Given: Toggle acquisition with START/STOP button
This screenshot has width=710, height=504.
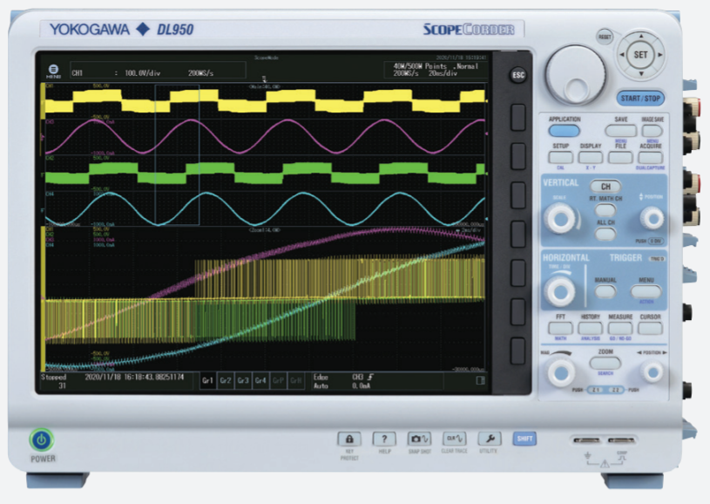Looking at the screenshot, I should (x=642, y=98).
